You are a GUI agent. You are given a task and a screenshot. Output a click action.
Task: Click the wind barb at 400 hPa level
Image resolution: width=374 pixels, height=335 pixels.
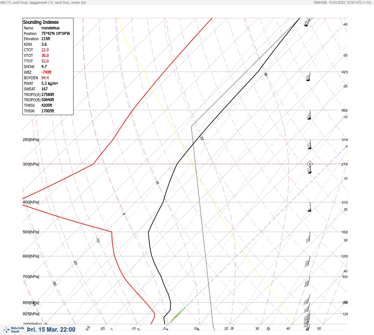(309, 207)
